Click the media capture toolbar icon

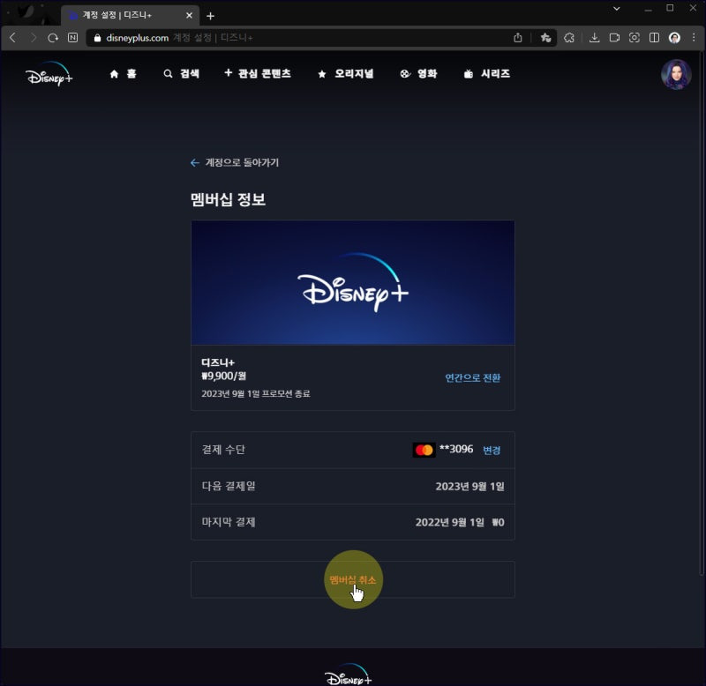pyautogui.click(x=614, y=38)
